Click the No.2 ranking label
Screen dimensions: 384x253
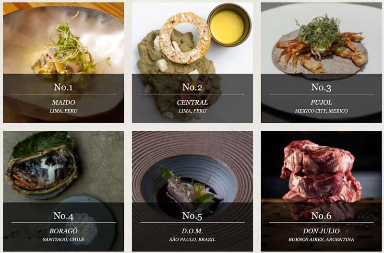192,87
